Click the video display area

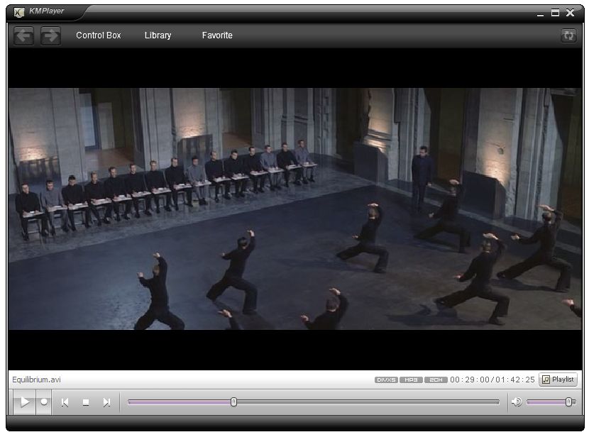(295, 209)
